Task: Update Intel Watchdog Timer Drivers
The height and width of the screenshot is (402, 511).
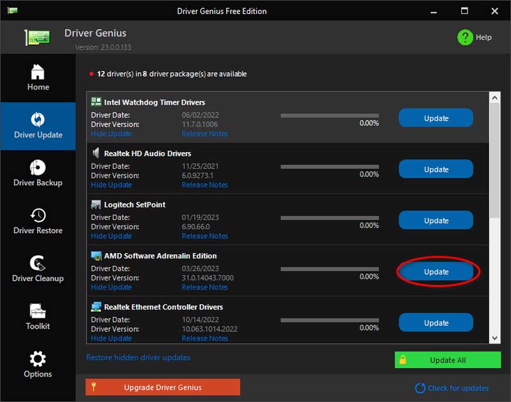Action: [x=436, y=118]
